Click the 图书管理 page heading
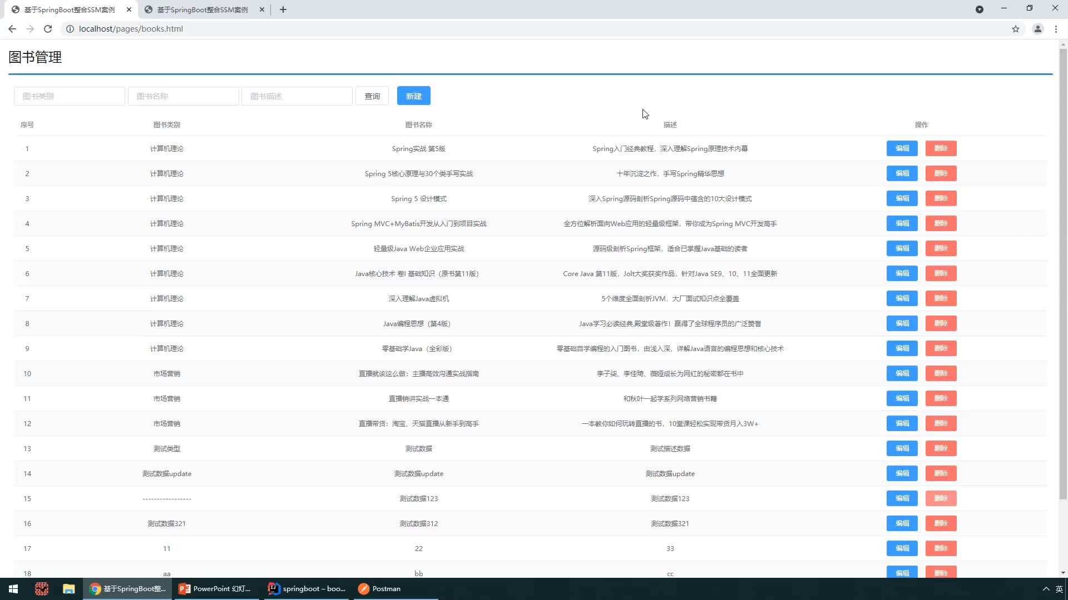Image resolution: width=1068 pixels, height=600 pixels. [x=35, y=57]
